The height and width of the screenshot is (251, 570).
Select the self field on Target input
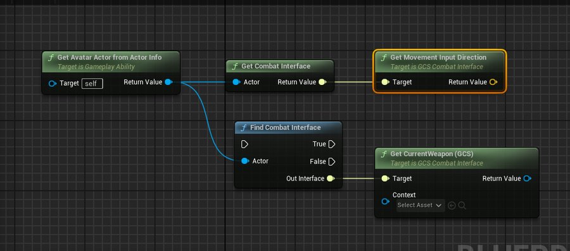pos(92,84)
